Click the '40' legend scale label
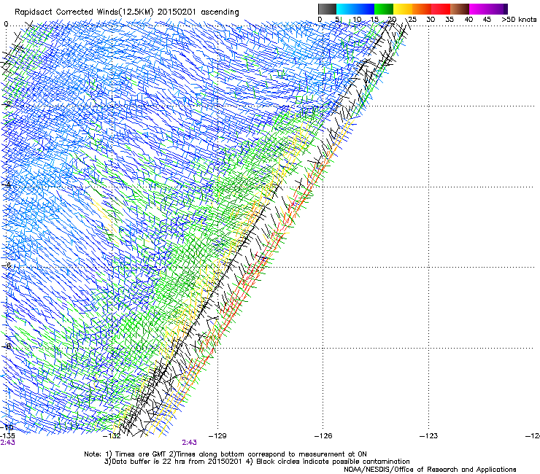The width and height of the screenshot is (540, 474). click(x=468, y=20)
